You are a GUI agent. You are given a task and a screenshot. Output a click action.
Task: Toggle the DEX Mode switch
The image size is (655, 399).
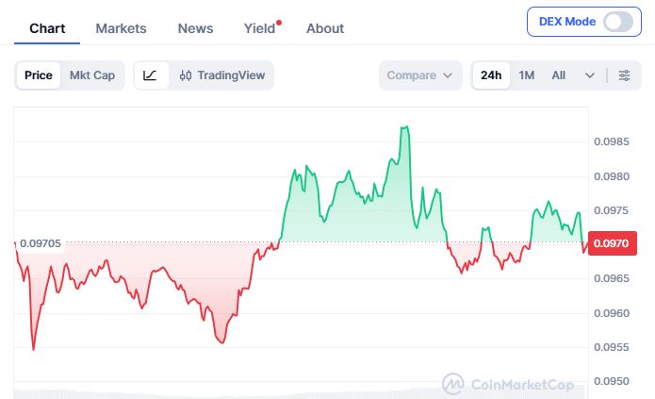[x=618, y=22]
